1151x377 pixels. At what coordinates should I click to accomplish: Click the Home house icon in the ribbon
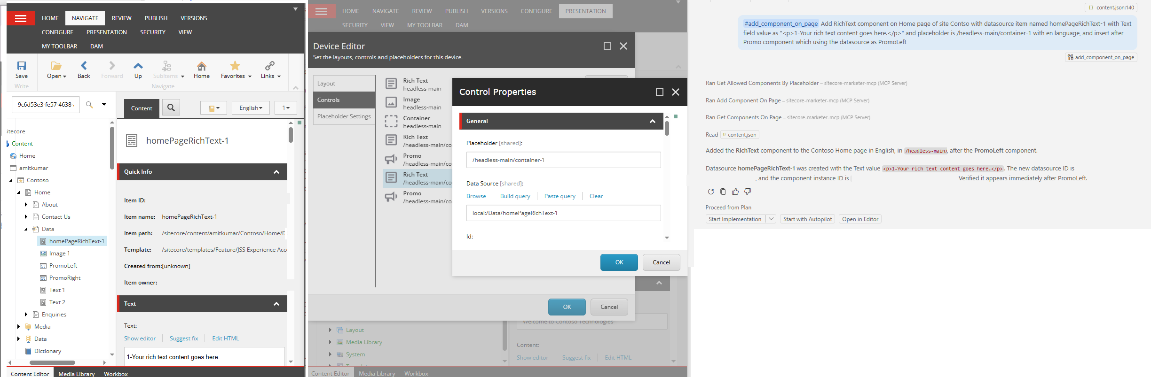(x=202, y=66)
